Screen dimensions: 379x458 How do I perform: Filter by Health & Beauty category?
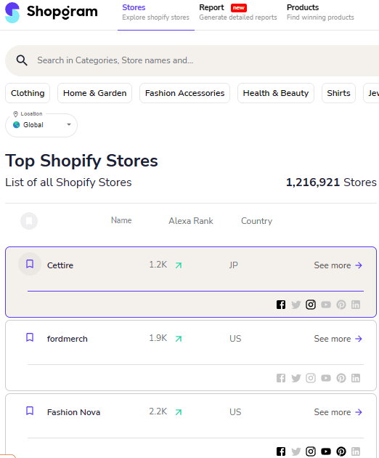click(x=276, y=93)
